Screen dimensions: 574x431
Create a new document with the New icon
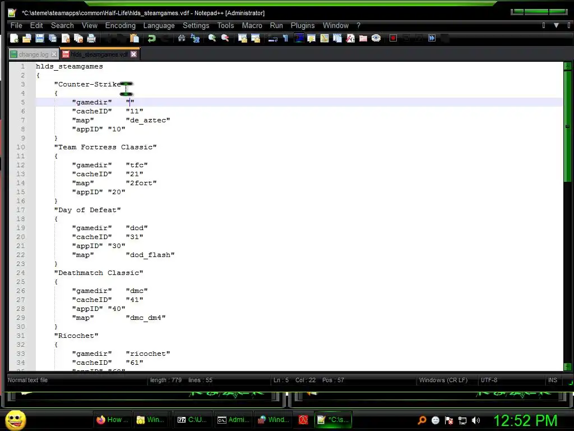tap(14, 38)
